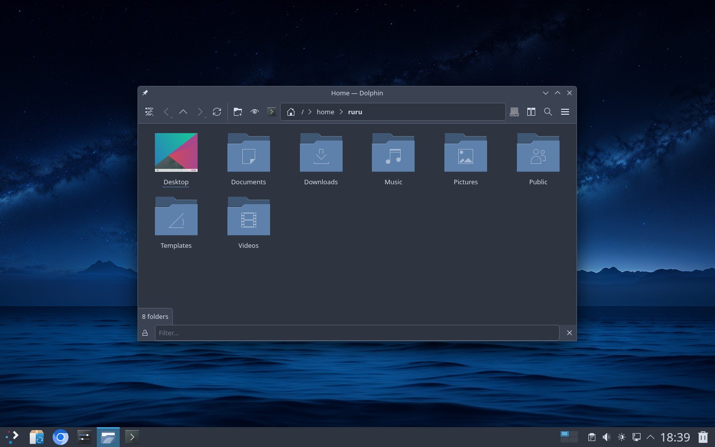Toggle the filter lock icon
715x447 pixels.
pyautogui.click(x=145, y=333)
